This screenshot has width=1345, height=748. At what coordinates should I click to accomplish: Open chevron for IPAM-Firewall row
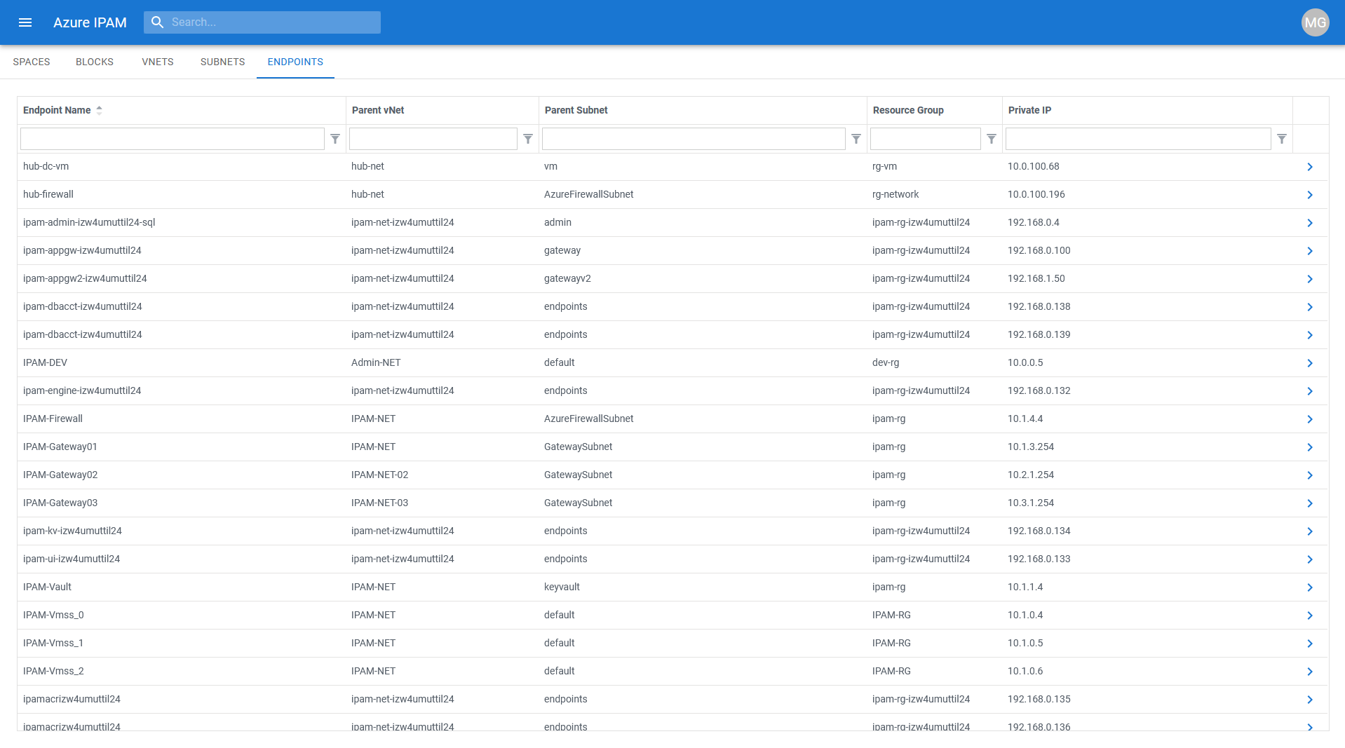(1310, 419)
